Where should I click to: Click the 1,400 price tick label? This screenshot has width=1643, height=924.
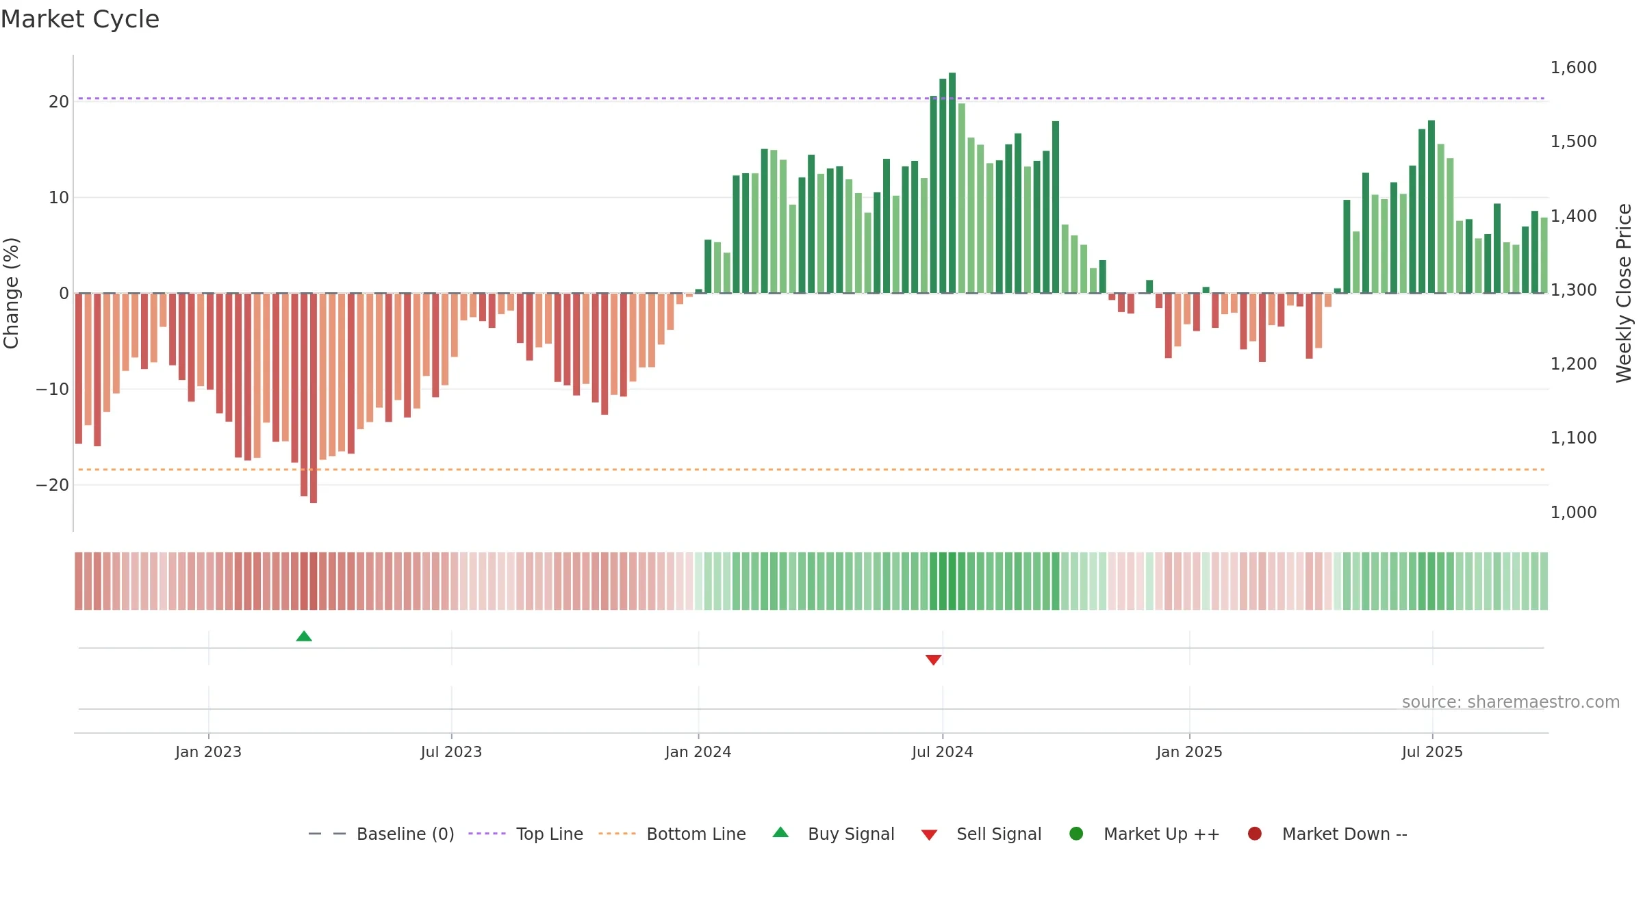pos(1573,216)
